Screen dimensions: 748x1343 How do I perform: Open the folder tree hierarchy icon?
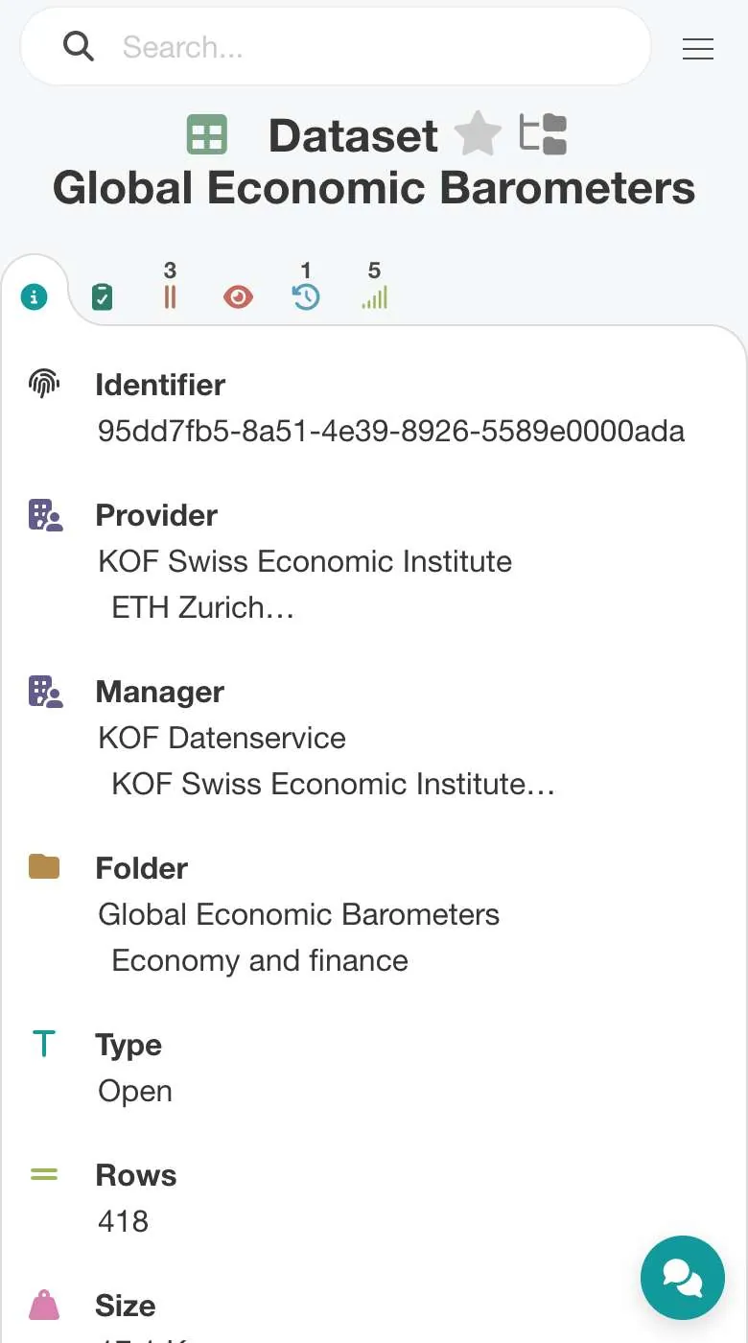click(x=544, y=134)
